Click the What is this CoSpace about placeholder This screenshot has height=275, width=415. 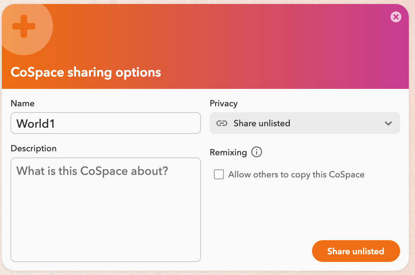click(92, 171)
